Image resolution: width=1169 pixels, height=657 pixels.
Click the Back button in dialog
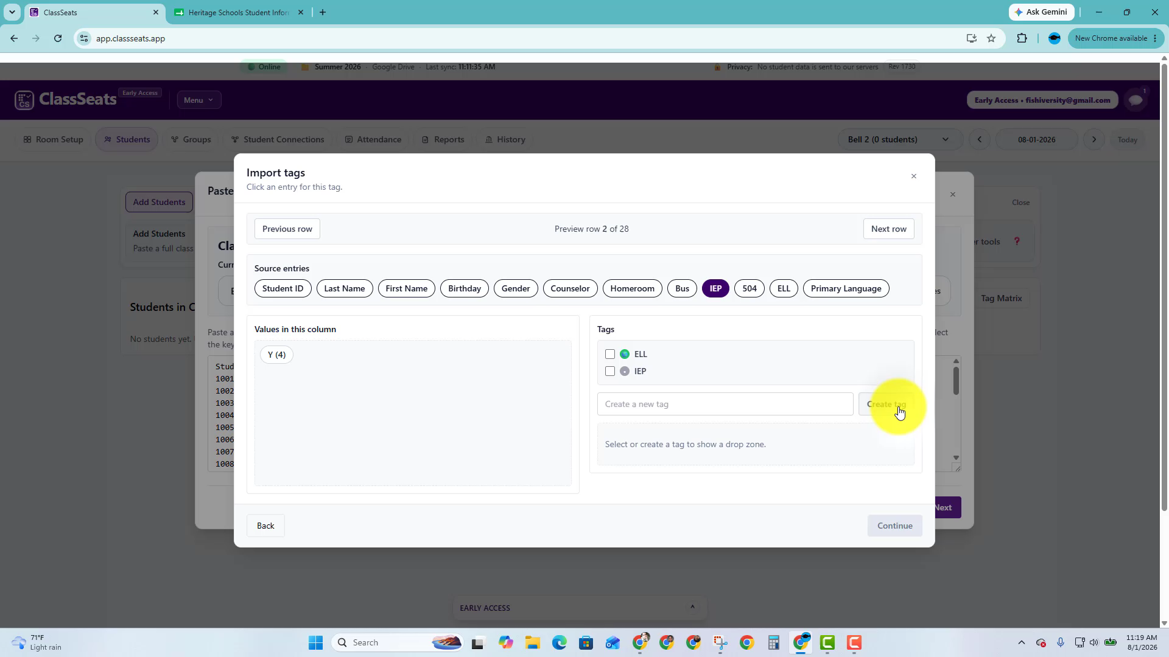click(265, 526)
